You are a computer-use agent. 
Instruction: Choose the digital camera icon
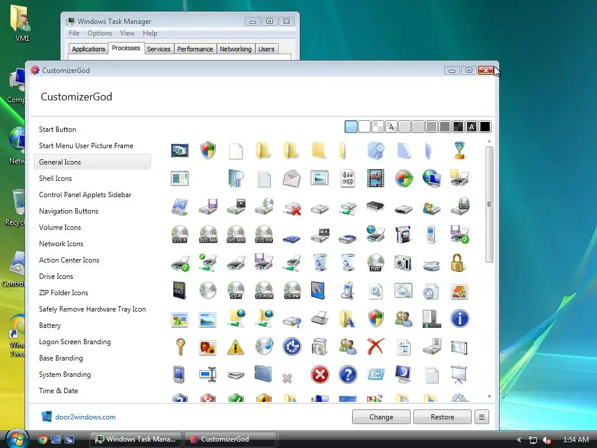(403, 263)
